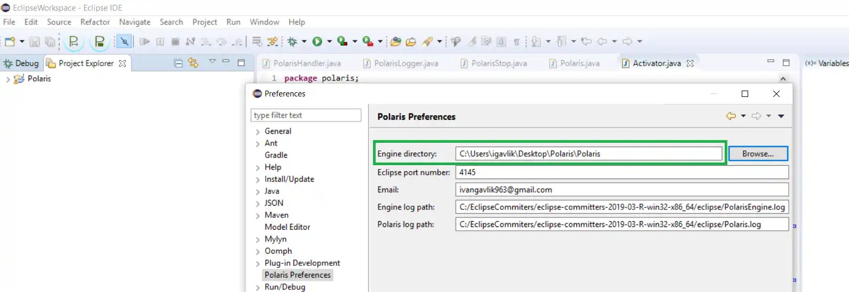Expand the Polaris project node
The width and height of the screenshot is (849, 292).
click(7, 79)
